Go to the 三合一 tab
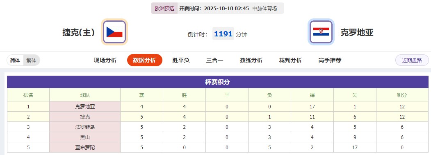Image resolution: width=431 pixels, height=155 pixels. pos(214,61)
